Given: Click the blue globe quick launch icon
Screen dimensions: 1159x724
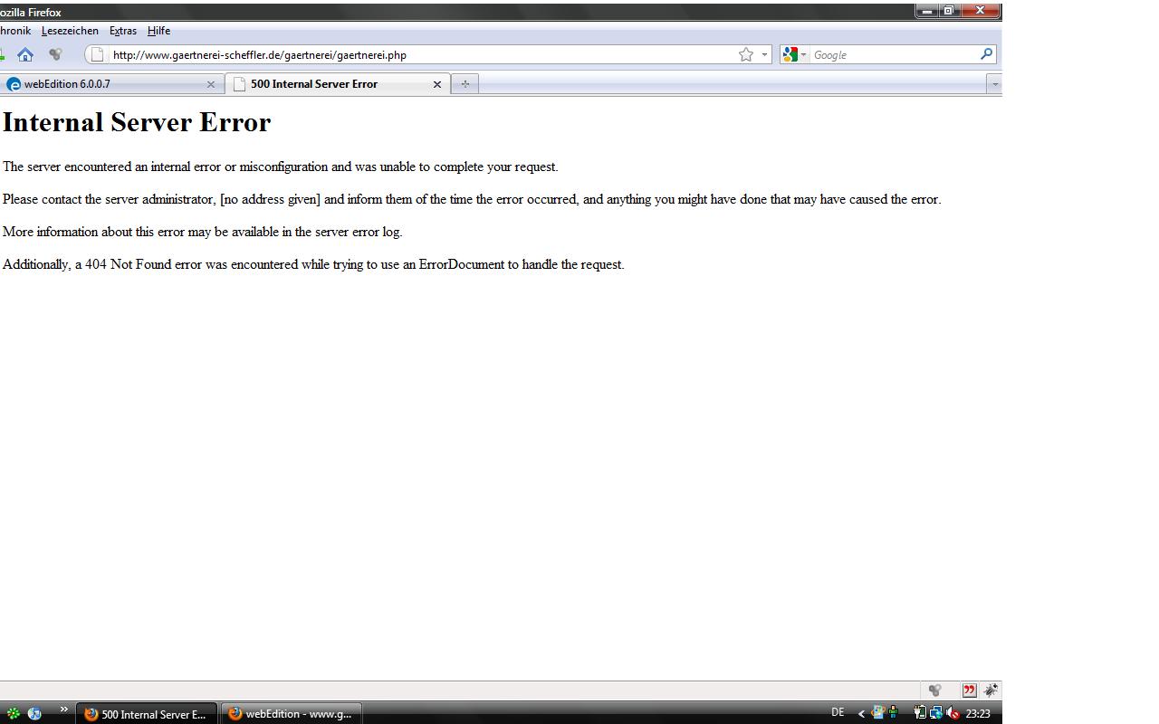Looking at the screenshot, I should click(34, 713).
